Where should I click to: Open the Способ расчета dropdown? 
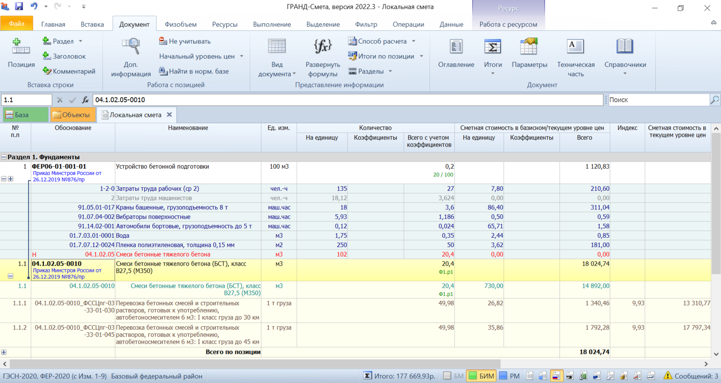[382, 41]
